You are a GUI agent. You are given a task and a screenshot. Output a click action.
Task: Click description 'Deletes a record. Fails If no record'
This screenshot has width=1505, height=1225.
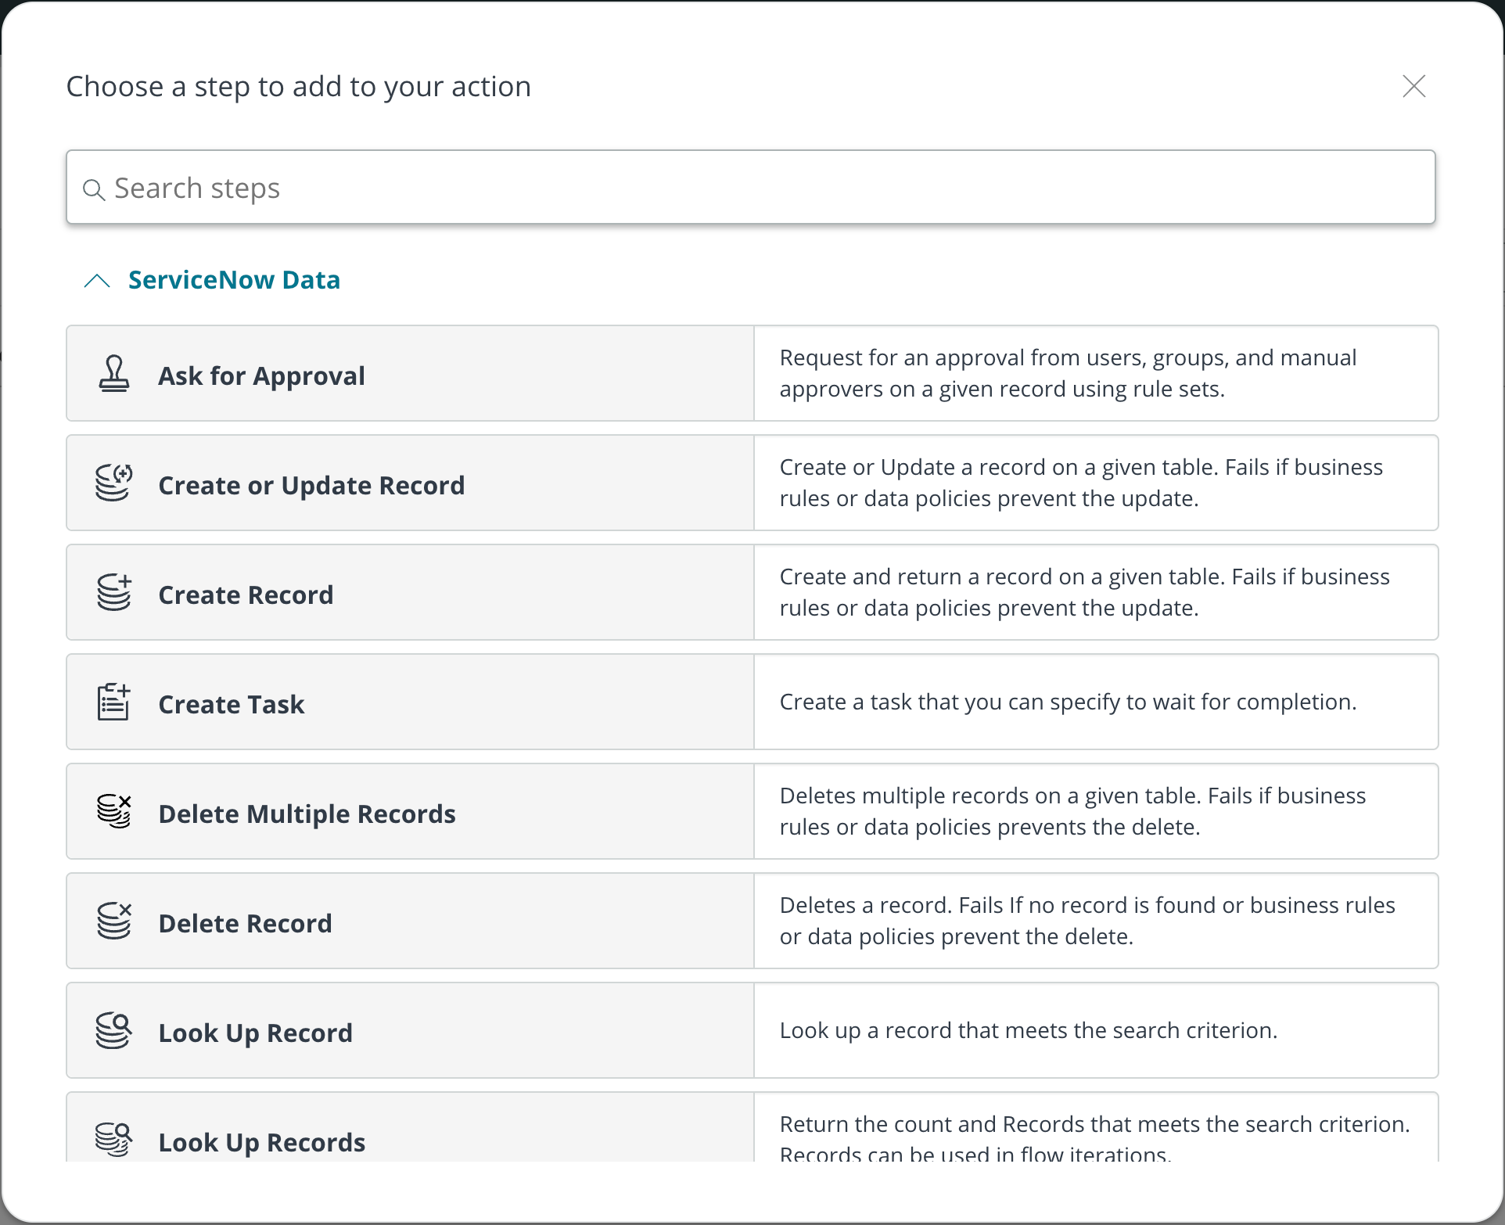click(x=1087, y=921)
